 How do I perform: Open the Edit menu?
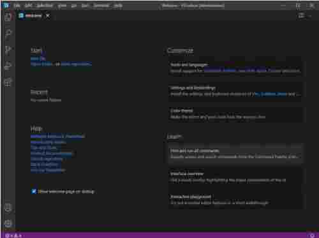pos(29,6)
